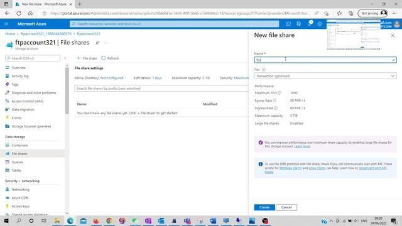
Task: Click Egress Rate info icon
Action: tap(274, 100)
